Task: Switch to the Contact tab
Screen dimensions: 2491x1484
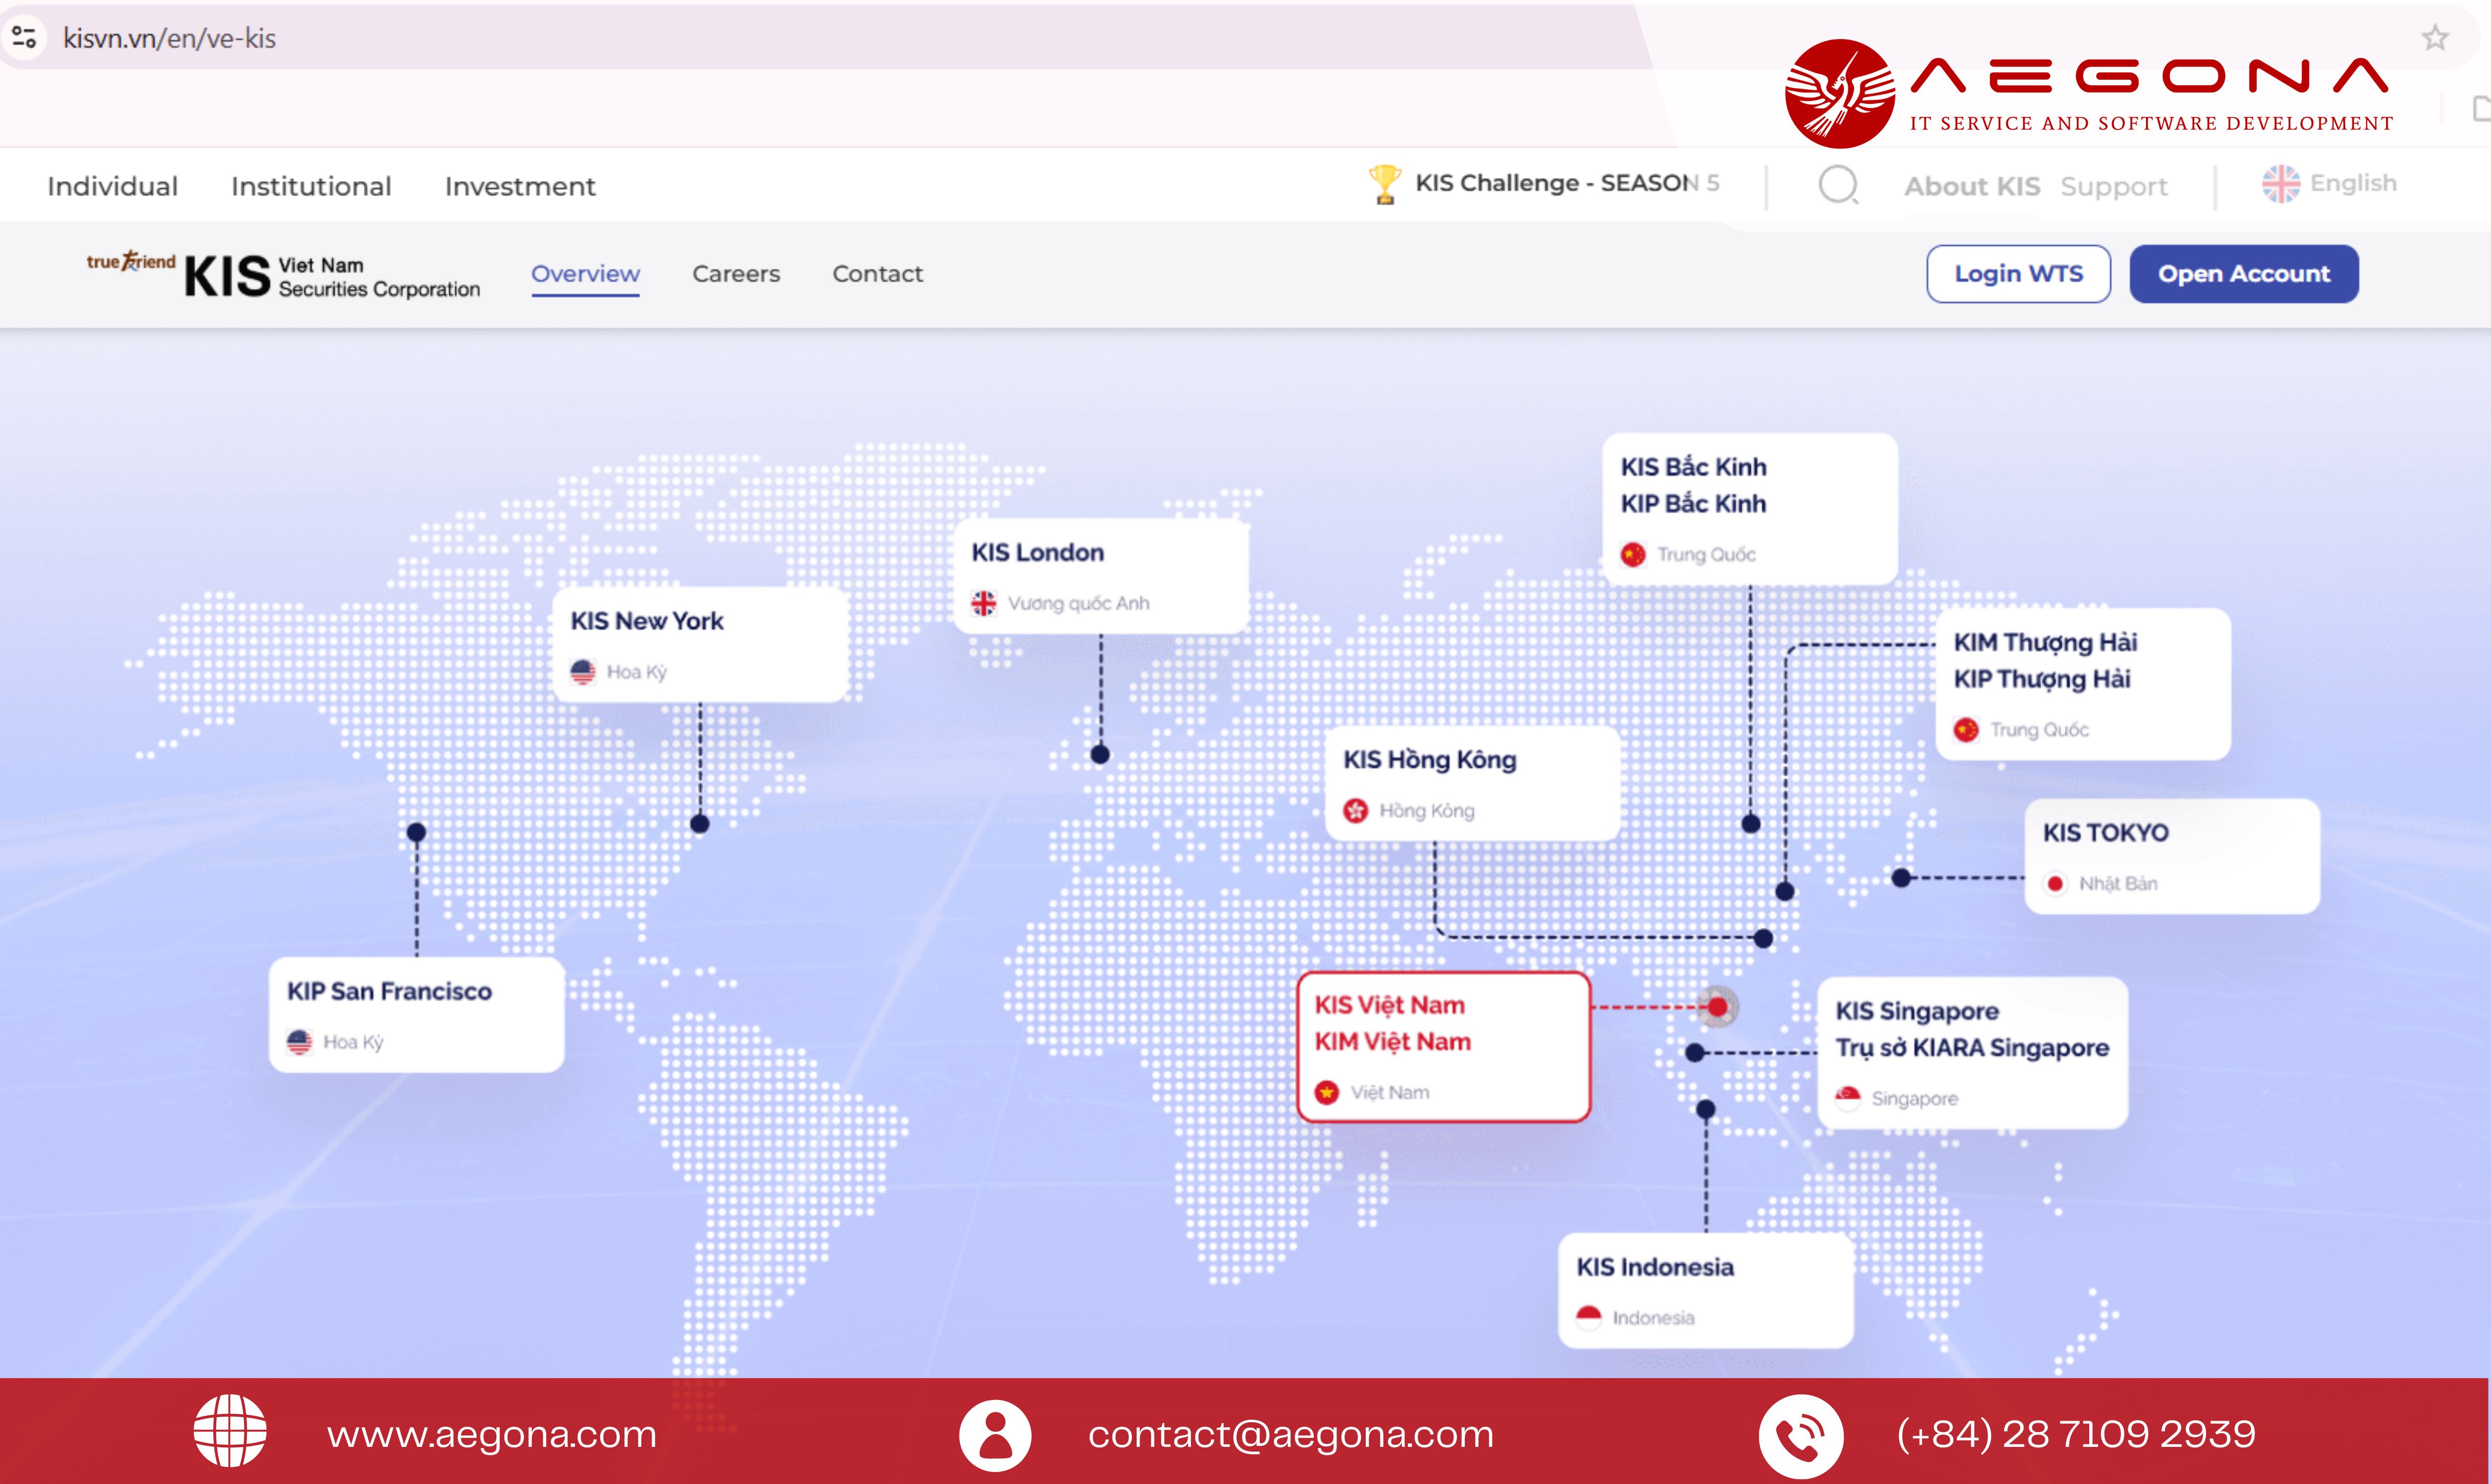Action: click(x=877, y=274)
